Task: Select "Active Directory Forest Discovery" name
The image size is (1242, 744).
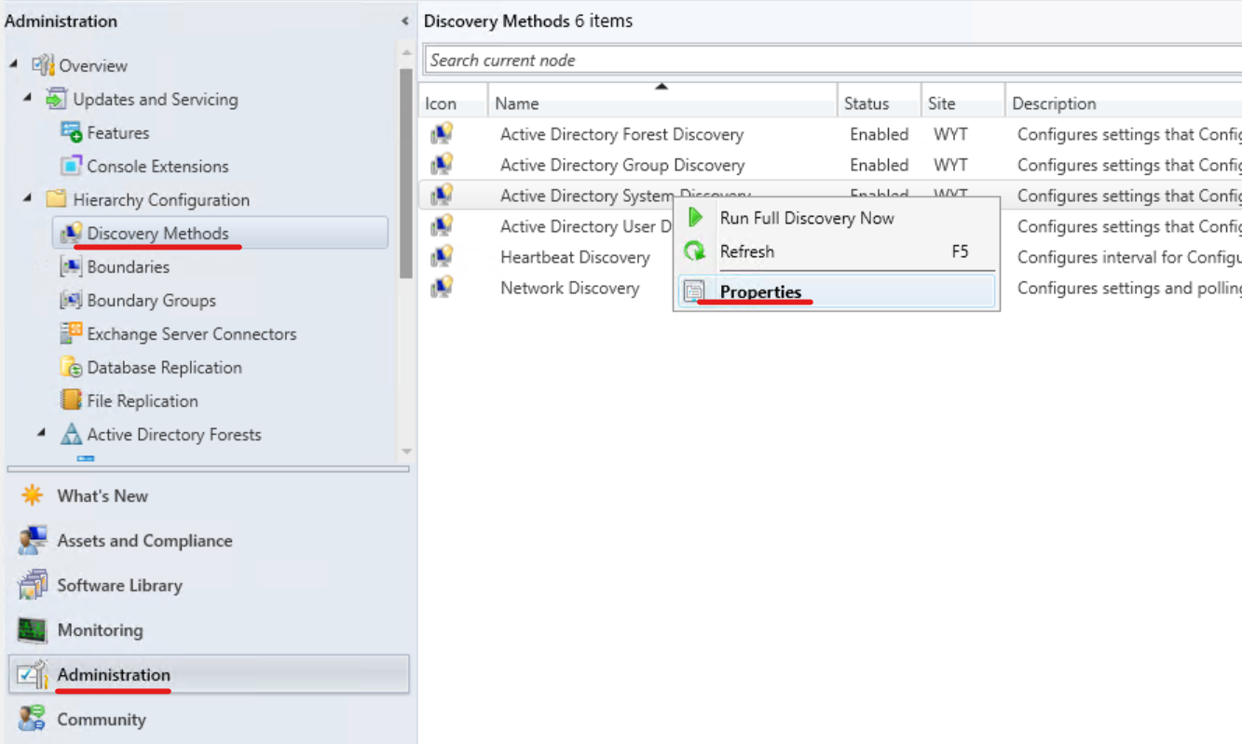Action: (621, 134)
